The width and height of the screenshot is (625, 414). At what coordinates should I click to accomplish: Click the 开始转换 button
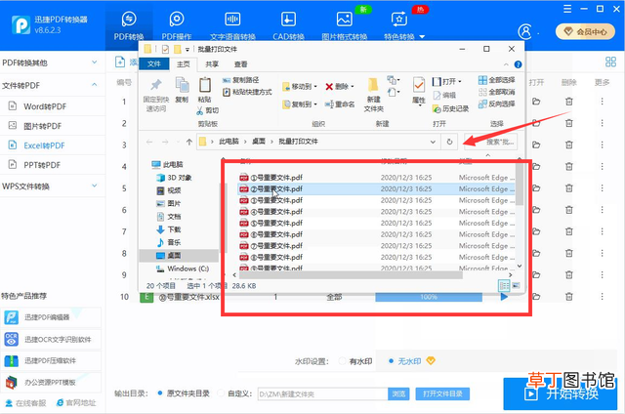point(560,393)
